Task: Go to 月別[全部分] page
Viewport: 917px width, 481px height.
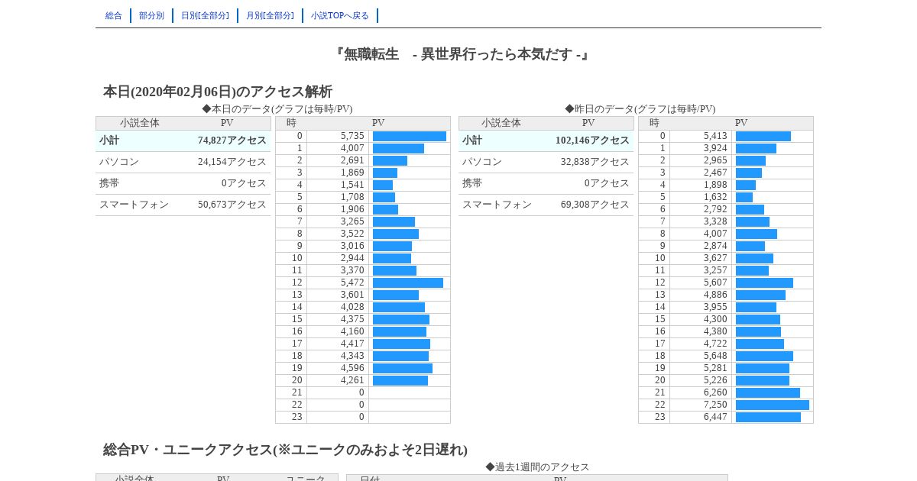Action: pos(270,15)
